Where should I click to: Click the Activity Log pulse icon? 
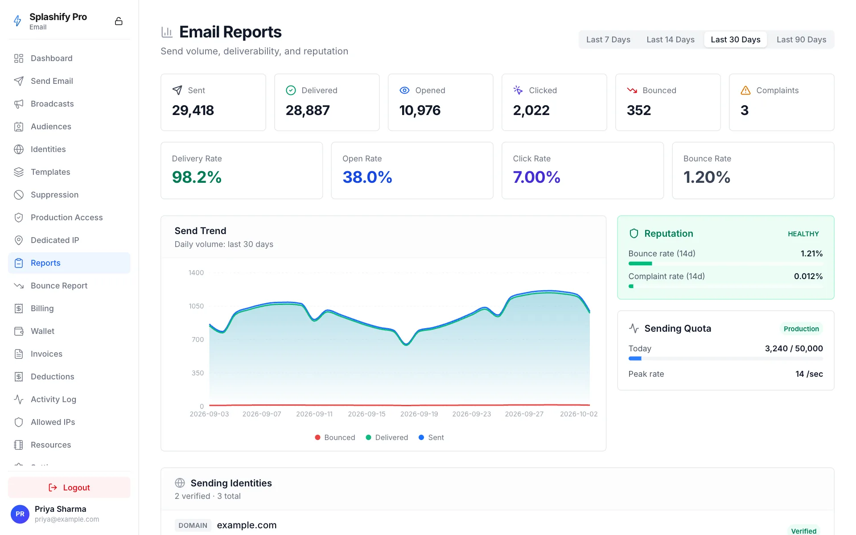(19, 399)
